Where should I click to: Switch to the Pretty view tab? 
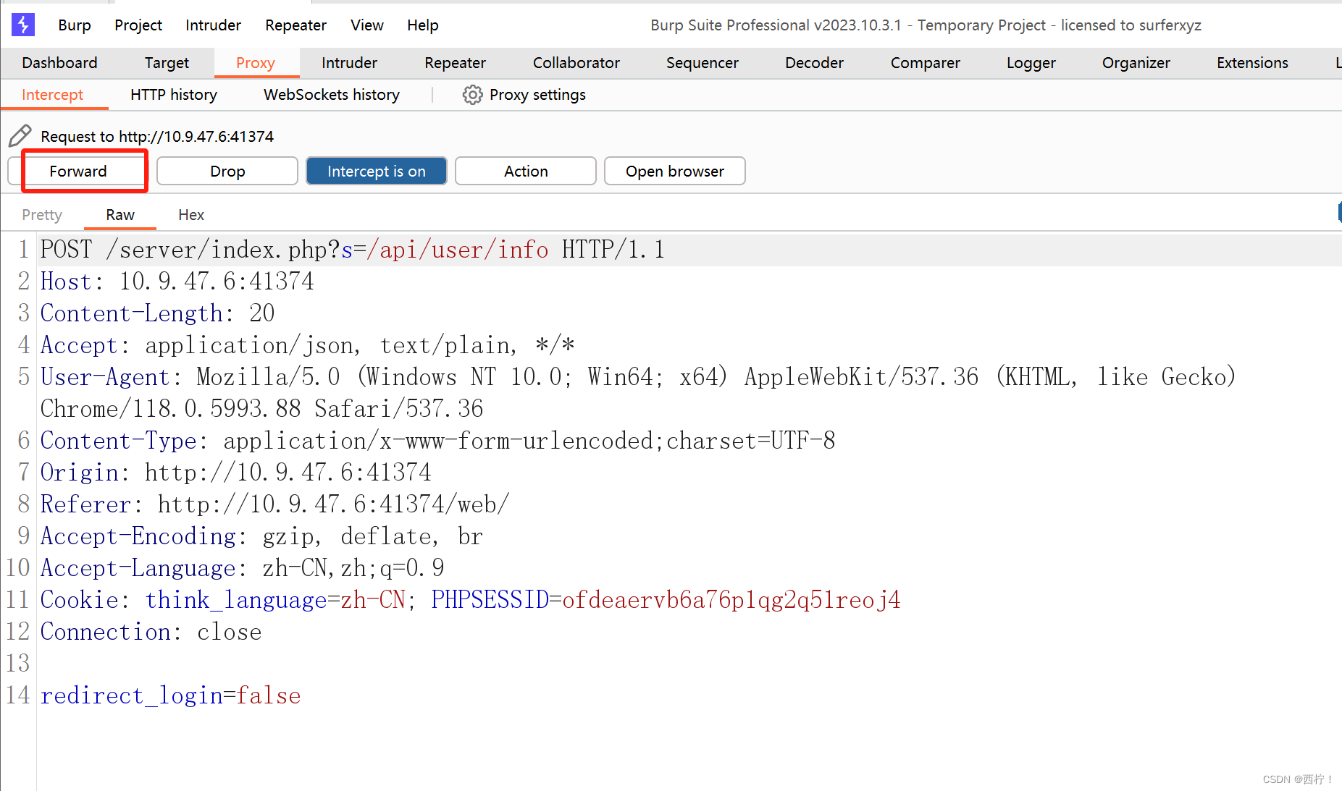(x=42, y=215)
